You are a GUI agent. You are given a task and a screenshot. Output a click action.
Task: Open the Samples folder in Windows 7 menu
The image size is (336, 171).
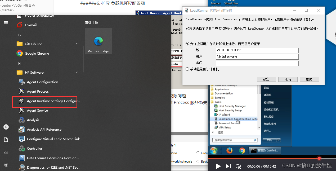point(218,98)
